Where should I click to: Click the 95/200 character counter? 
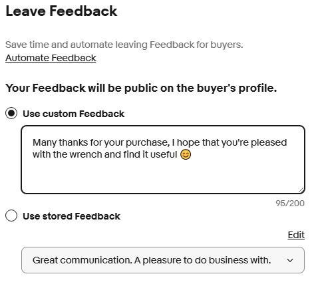(x=290, y=204)
